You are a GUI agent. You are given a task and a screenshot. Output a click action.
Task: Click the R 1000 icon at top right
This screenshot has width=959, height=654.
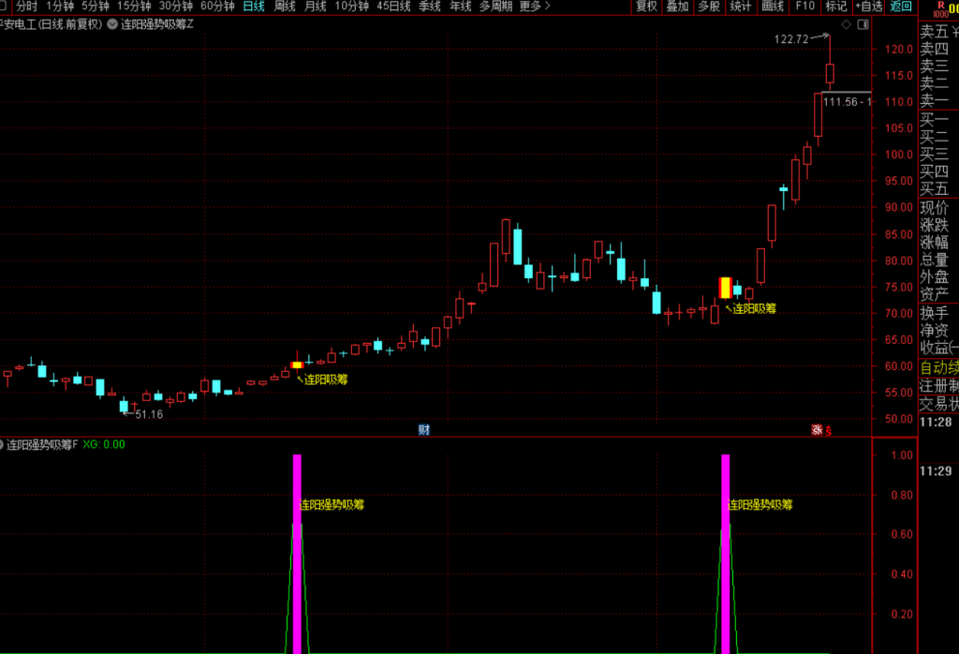(x=942, y=8)
